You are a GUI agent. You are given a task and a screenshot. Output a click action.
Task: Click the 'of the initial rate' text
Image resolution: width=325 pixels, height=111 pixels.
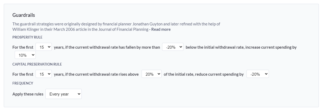point(178,74)
